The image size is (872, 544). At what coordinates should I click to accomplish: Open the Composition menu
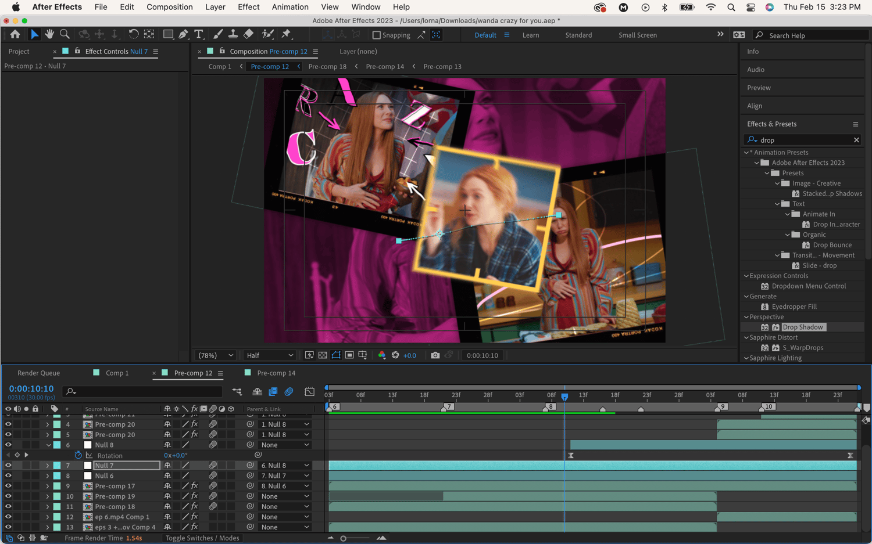(x=170, y=7)
